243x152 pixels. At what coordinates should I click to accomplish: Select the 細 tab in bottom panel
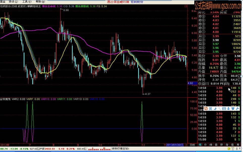tap(211, 145)
